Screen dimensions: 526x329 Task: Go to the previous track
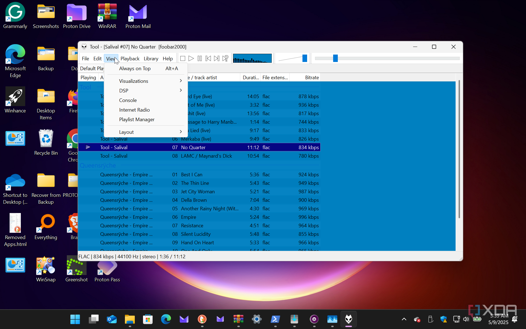[x=208, y=58]
